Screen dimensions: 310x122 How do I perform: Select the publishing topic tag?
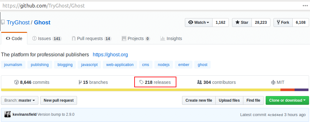tap(40, 64)
